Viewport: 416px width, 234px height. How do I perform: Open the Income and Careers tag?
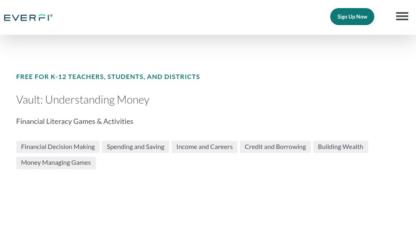coord(204,147)
